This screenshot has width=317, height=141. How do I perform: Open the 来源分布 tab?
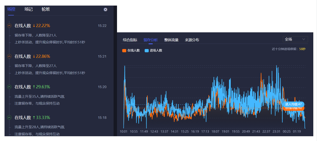pos(192,40)
